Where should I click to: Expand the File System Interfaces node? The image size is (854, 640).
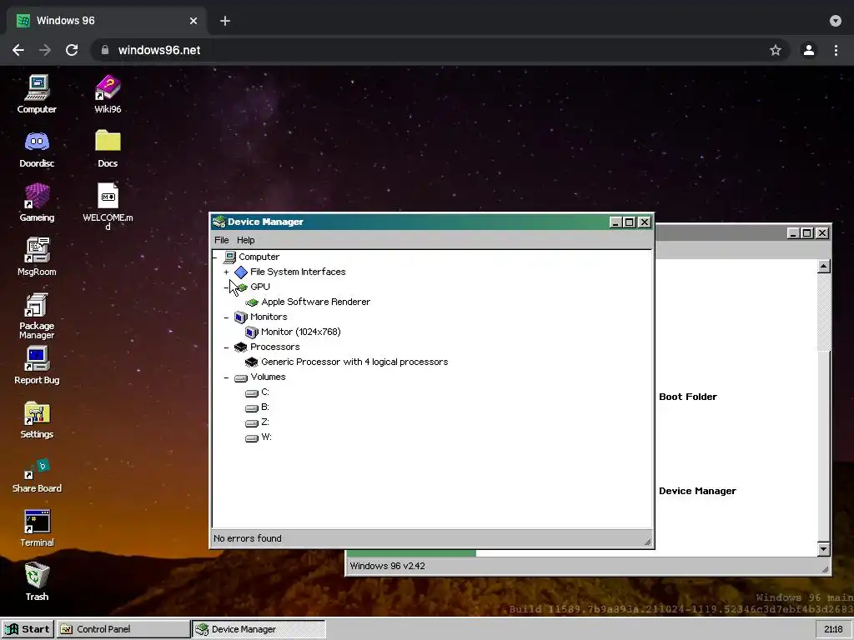pos(226,272)
